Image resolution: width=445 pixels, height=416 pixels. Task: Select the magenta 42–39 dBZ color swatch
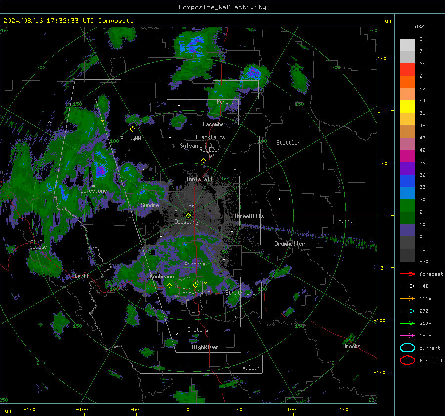tap(407, 156)
